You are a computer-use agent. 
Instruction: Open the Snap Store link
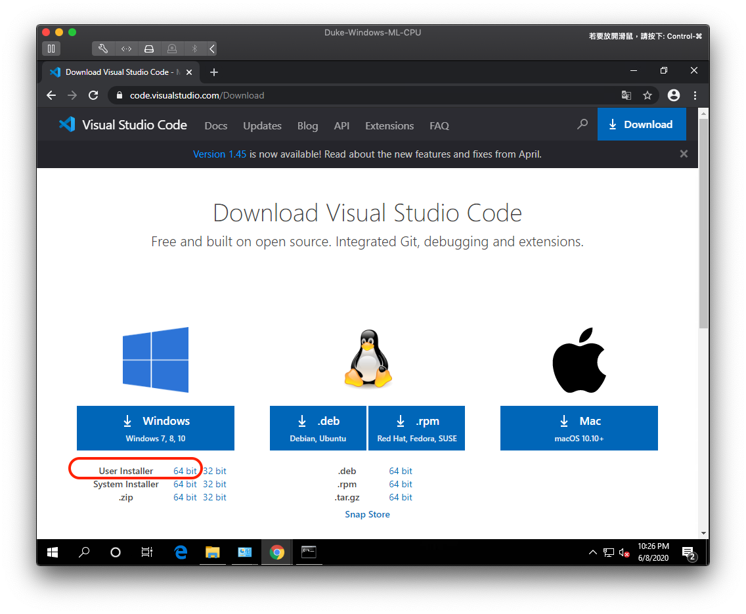click(367, 514)
